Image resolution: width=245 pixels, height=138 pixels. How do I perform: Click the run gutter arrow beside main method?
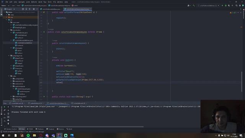[44, 97]
